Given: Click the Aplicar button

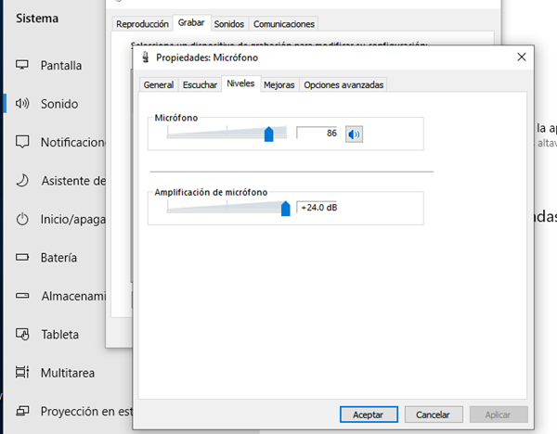Looking at the screenshot, I should (x=499, y=415).
